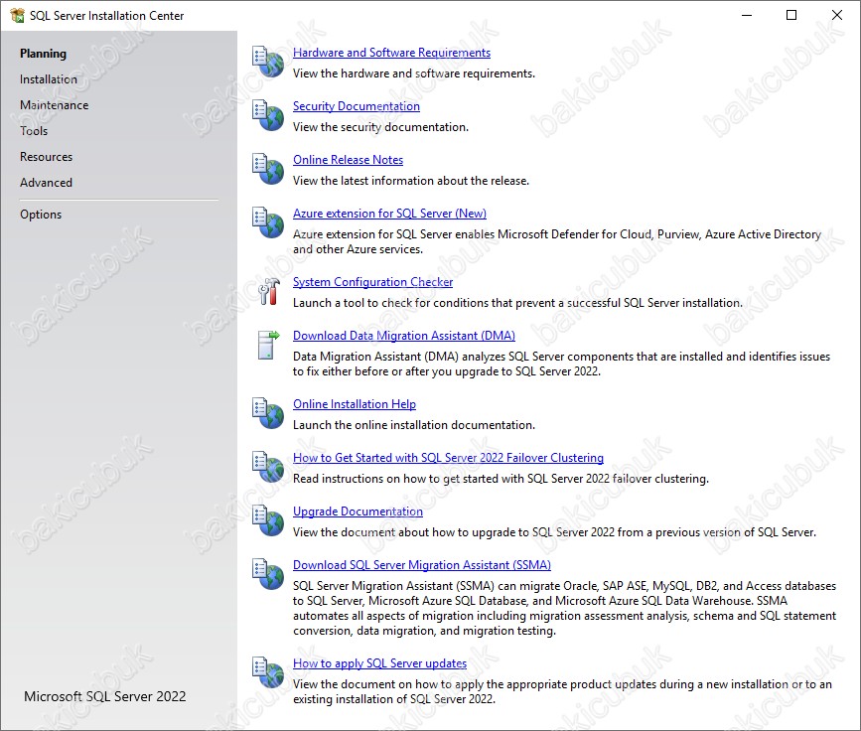Click the System Configuration Checker description text

tap(517, 303)
